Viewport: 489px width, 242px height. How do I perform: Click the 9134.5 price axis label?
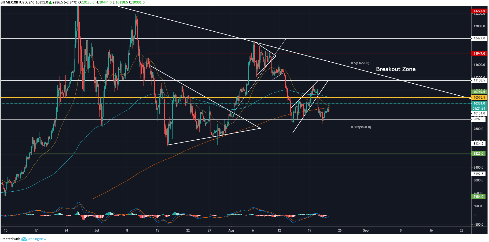pyautogui.click(x=479, y=144)
